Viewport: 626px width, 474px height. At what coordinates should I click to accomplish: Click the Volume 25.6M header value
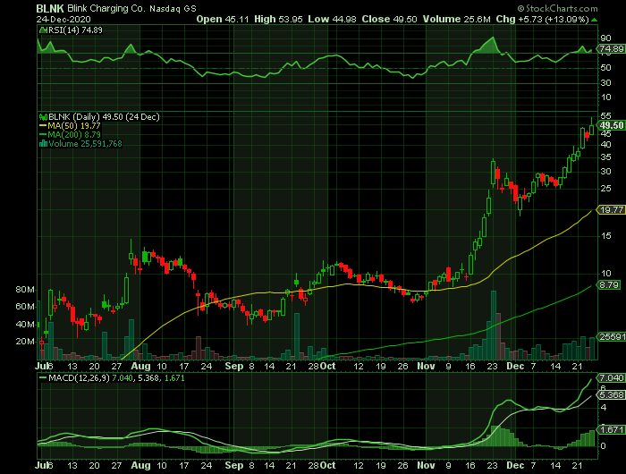(456, 19)
